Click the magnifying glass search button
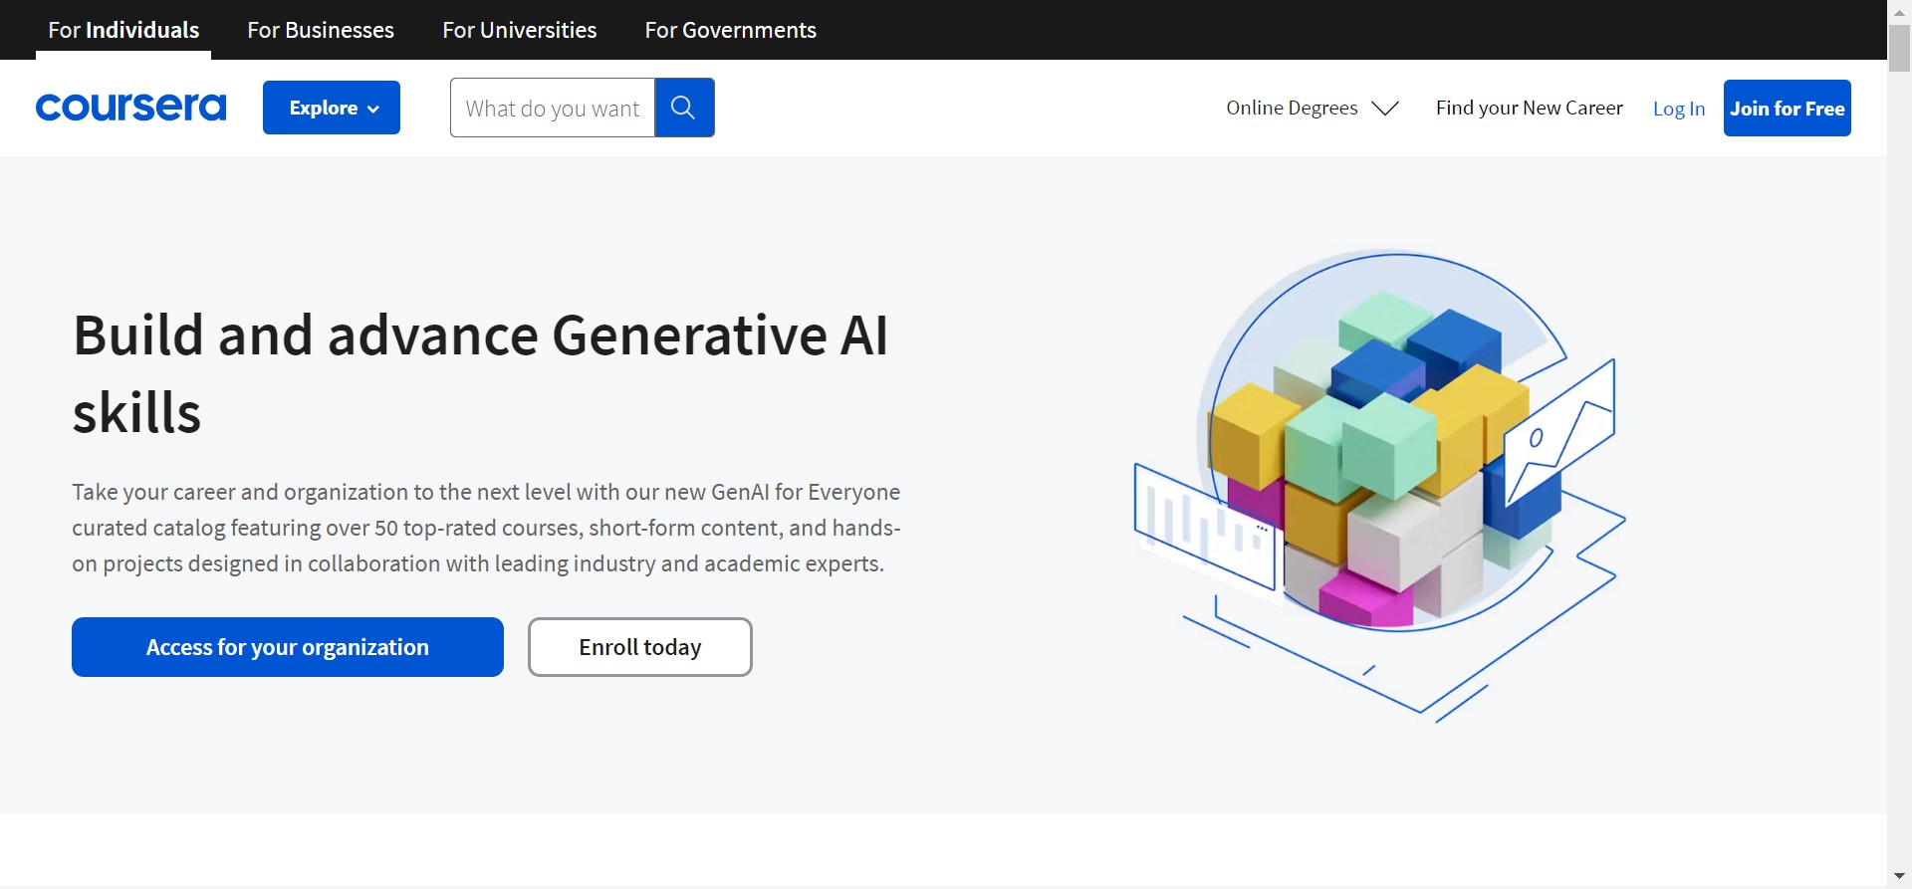This screenshot has height=889, width=1912. [x=684, y=108]
